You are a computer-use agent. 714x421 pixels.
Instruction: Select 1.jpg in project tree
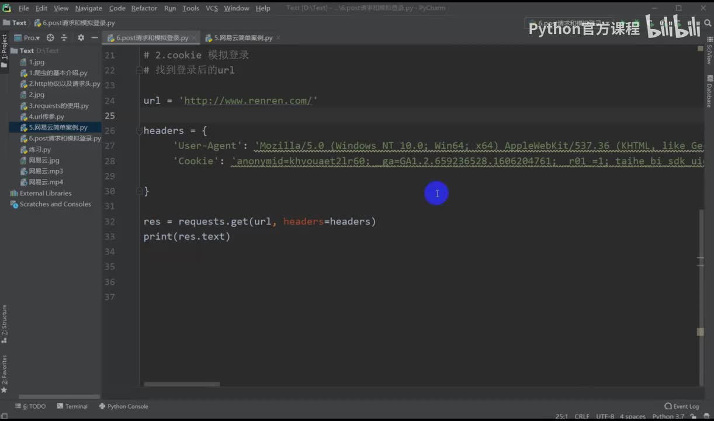pyautogui.click(x=36, y=62)
